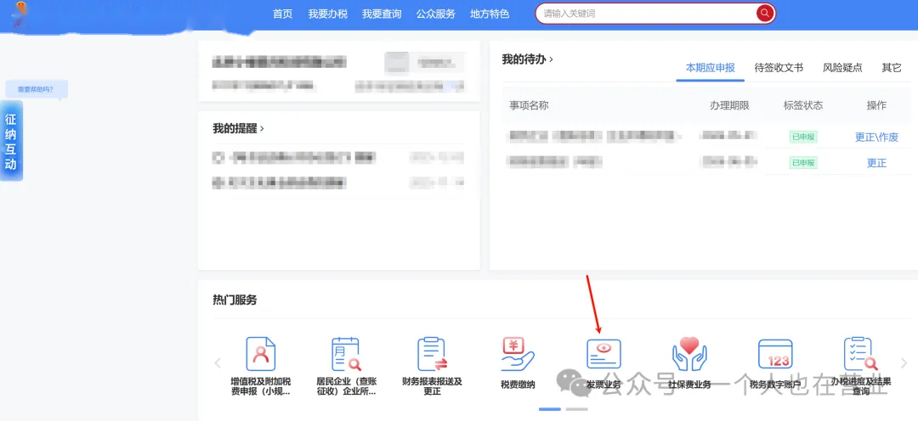
Task: Open 地方特色 menu
Action: click(x=490, y=14)
